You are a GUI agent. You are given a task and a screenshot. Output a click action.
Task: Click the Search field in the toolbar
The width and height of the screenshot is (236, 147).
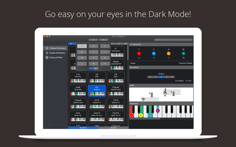tap(174, 40)
